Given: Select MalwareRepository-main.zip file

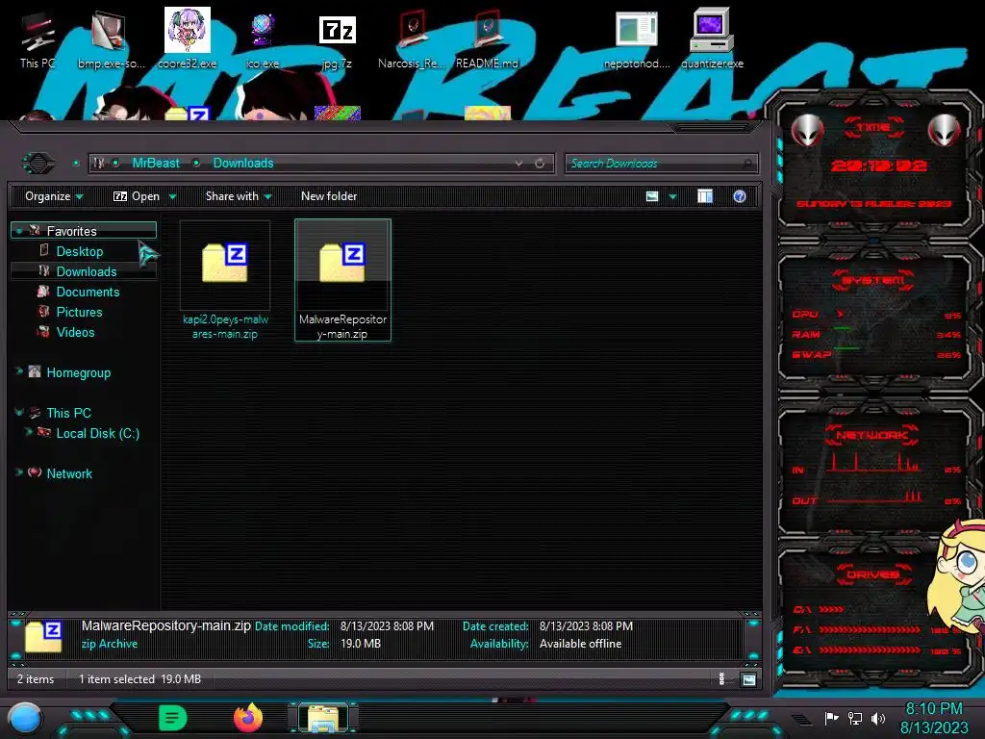Looking at the screenshot, I should coord(343,280).
